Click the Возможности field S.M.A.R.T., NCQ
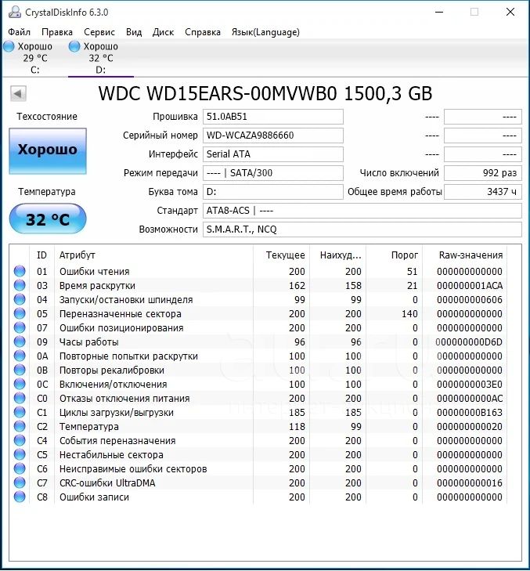This screenshot has width=530, height=571. [362, 229]
